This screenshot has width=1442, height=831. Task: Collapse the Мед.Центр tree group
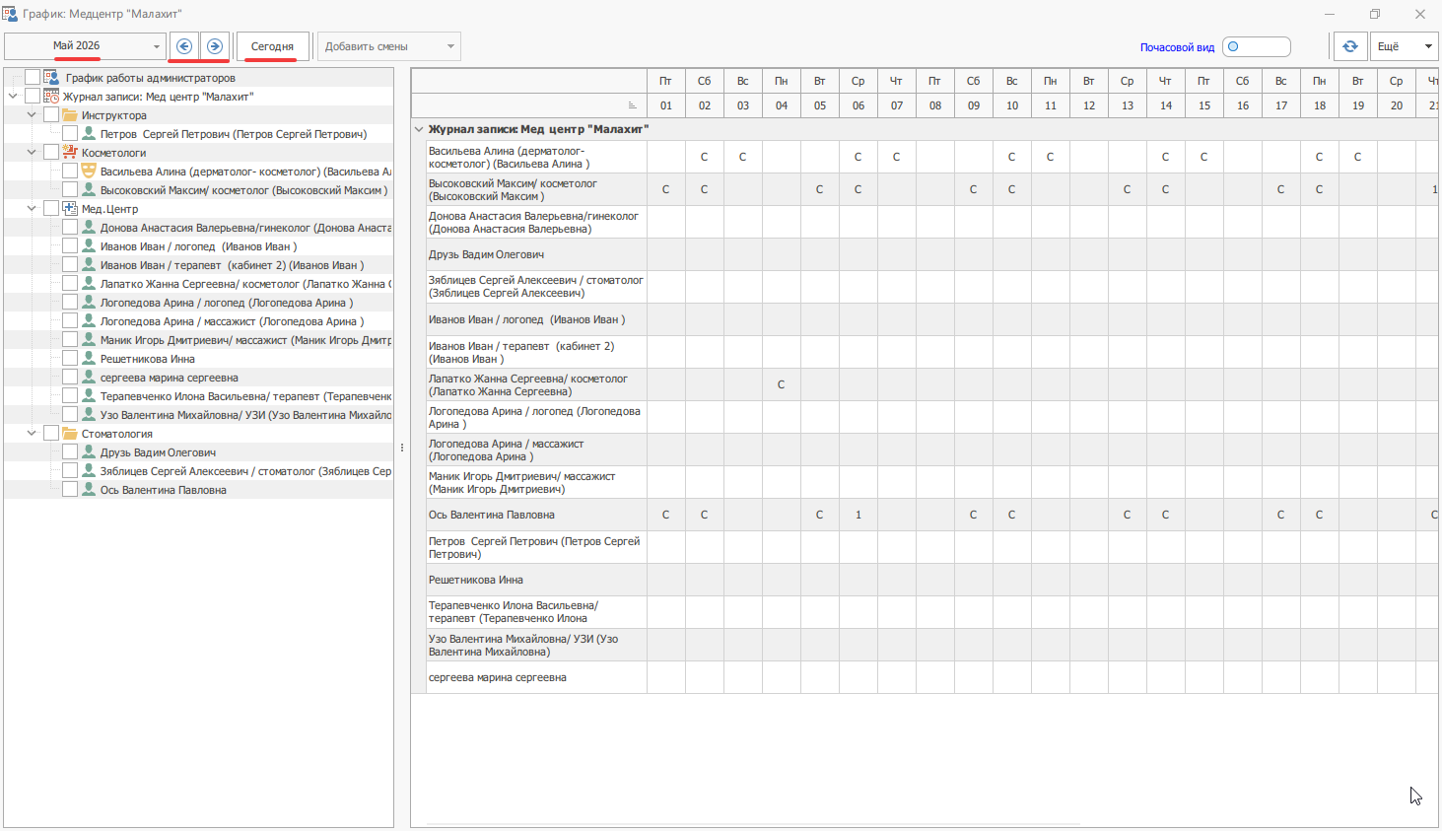click(x=32, y=209)
